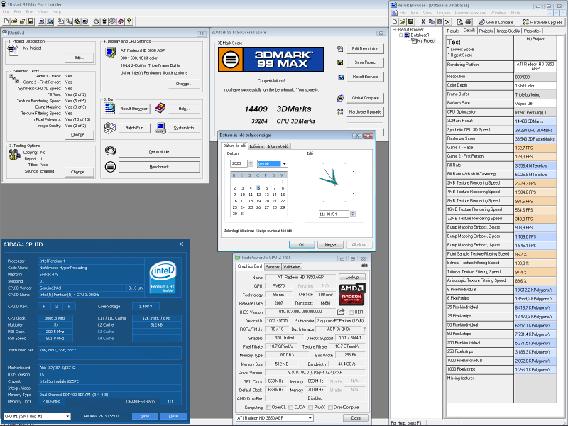
Task: Toggle UEFI checkbox in GPU-Z
Action: 351,312
